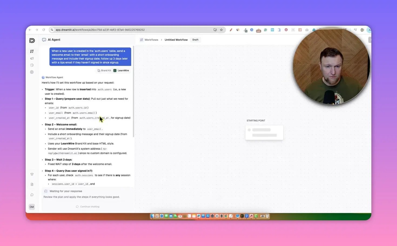Open the settings target icon in sidebar
Image resolution: width=397 pixels, height=246 pixels.
pyautogui.click(x=32, y=72)
